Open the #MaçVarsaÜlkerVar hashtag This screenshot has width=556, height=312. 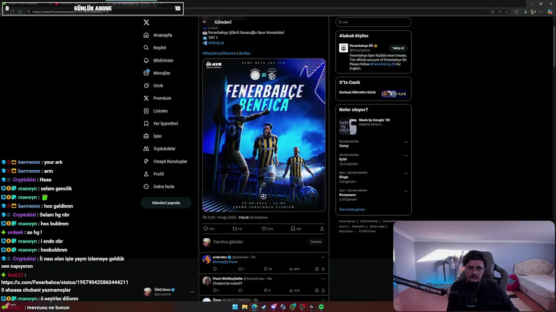click(x=219, y=53)
